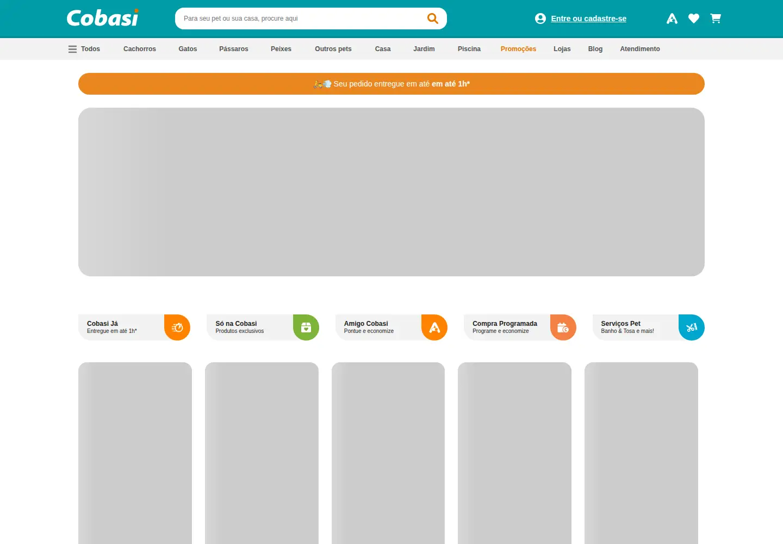Click the main loading hero banner

click(x=391, y=192)
